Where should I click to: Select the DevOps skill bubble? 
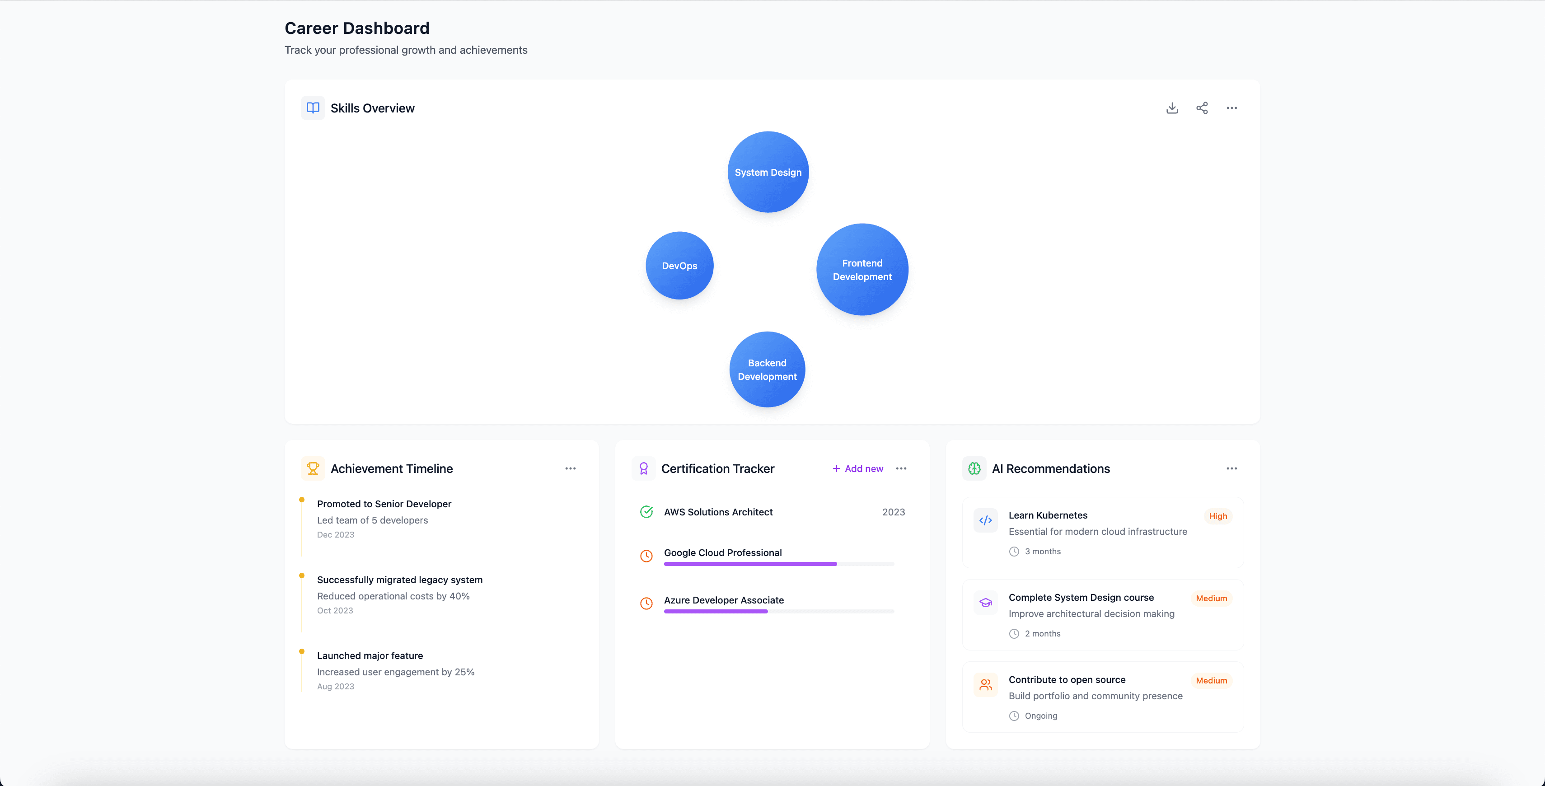coord(679,266)
